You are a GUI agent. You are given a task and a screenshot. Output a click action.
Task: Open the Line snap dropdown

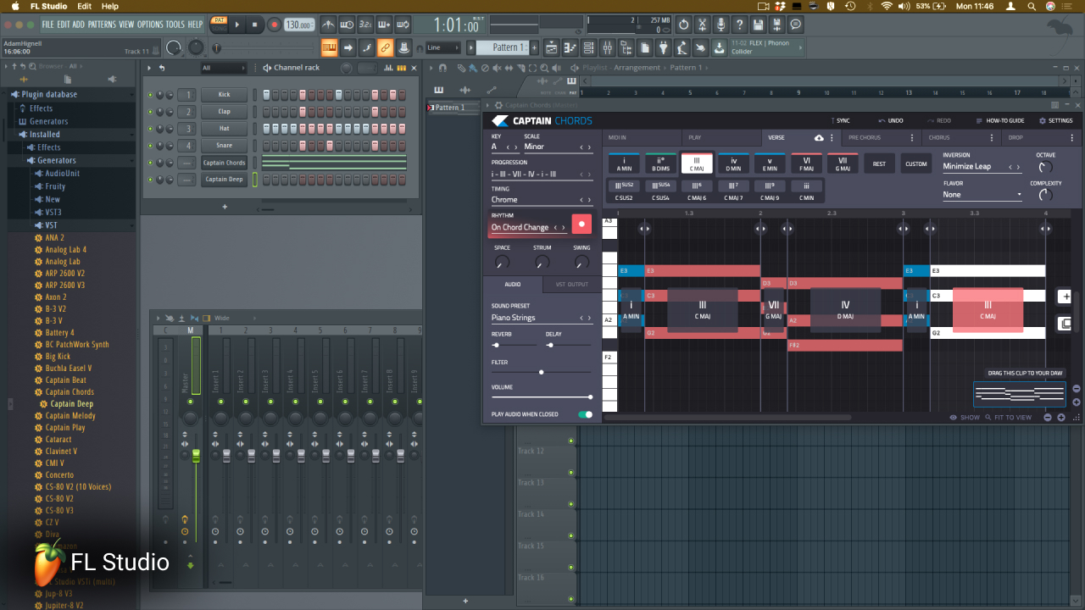444,47
